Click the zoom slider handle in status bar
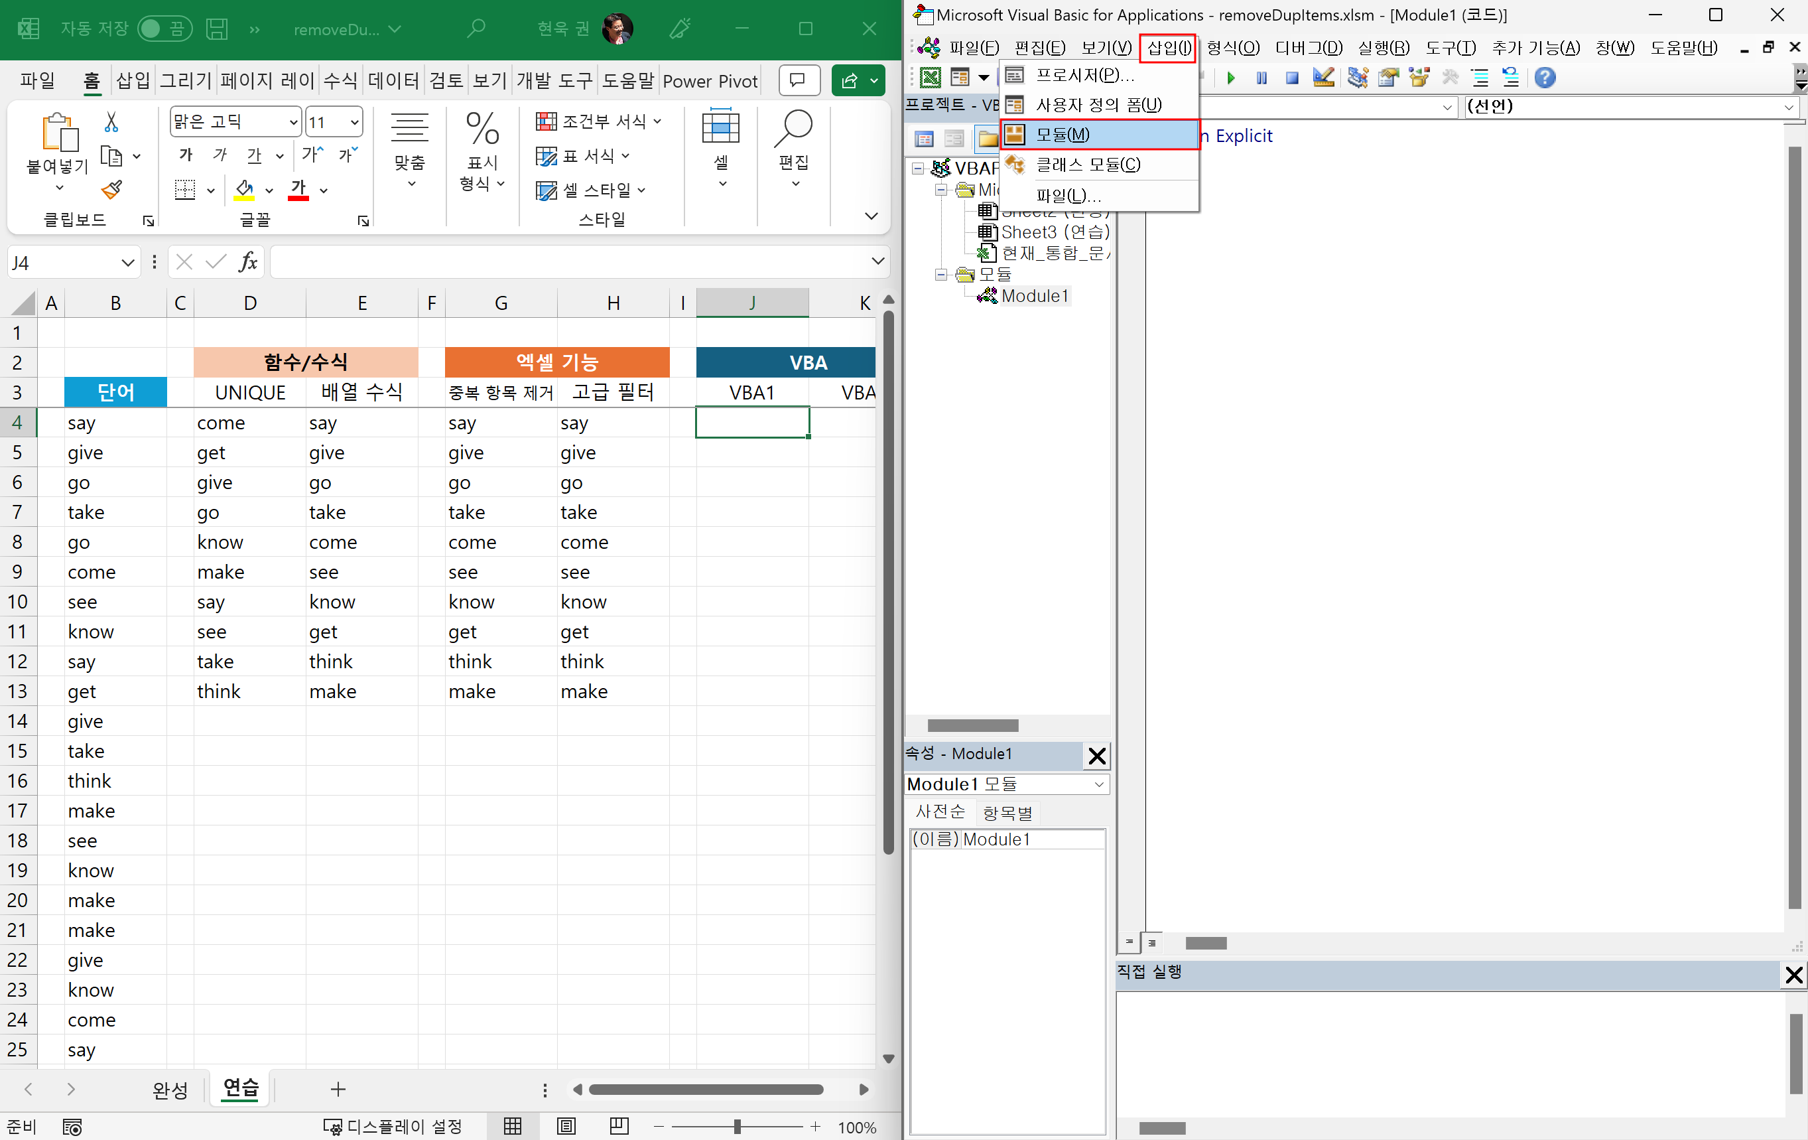The image size is (1808, 1140). tap(737, 1127)
